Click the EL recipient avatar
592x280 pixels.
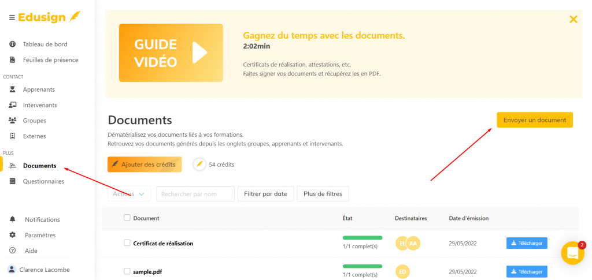(x=401, y=243)
